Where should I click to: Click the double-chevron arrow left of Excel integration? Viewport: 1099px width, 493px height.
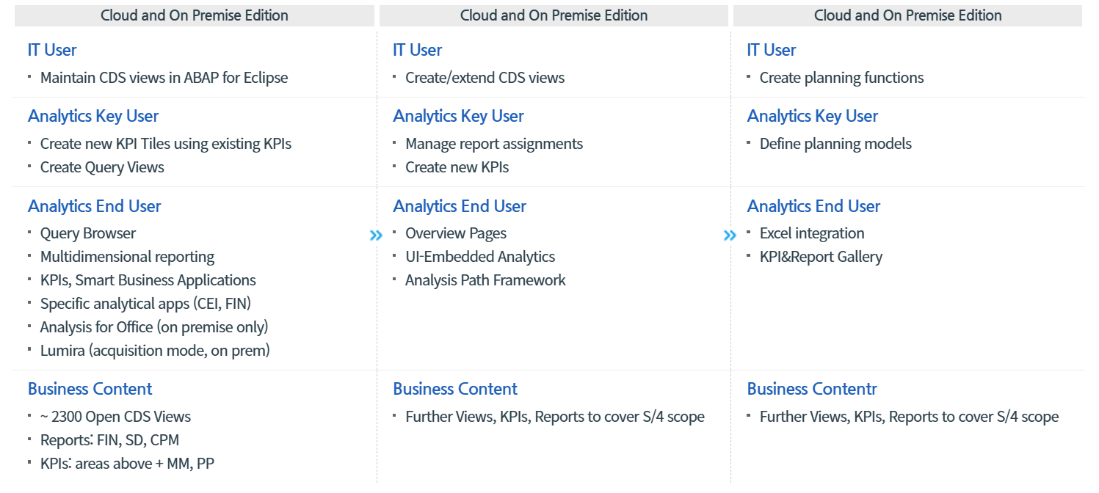pos(729,235)
